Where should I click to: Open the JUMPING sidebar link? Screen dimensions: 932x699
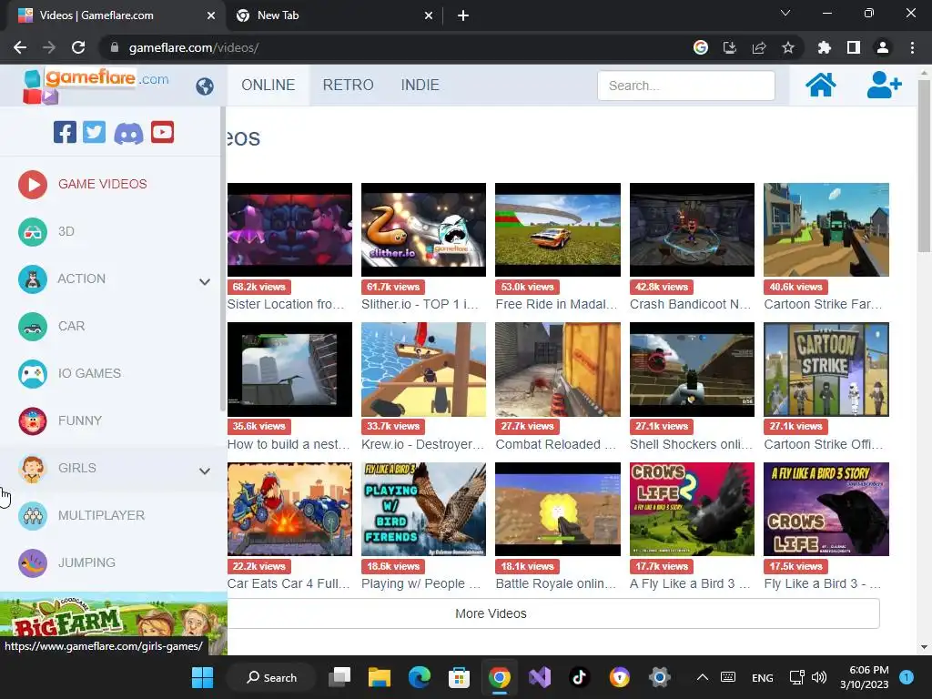(x=86, y=562)
